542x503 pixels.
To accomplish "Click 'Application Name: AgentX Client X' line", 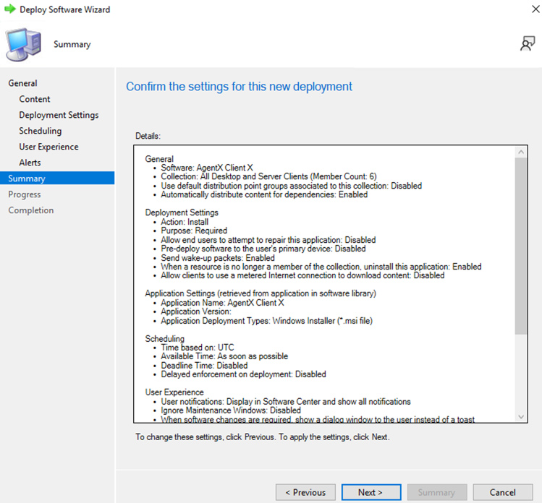I will tap(222, 303).
